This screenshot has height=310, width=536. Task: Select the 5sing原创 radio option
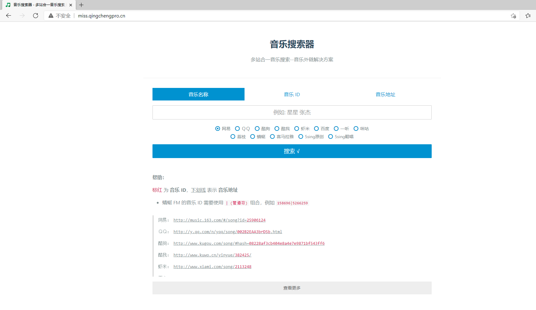coord(301,137)
